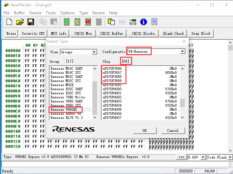Click the vcc button in status bar
The height and width of the screenshot is (174, 233).
181,157
